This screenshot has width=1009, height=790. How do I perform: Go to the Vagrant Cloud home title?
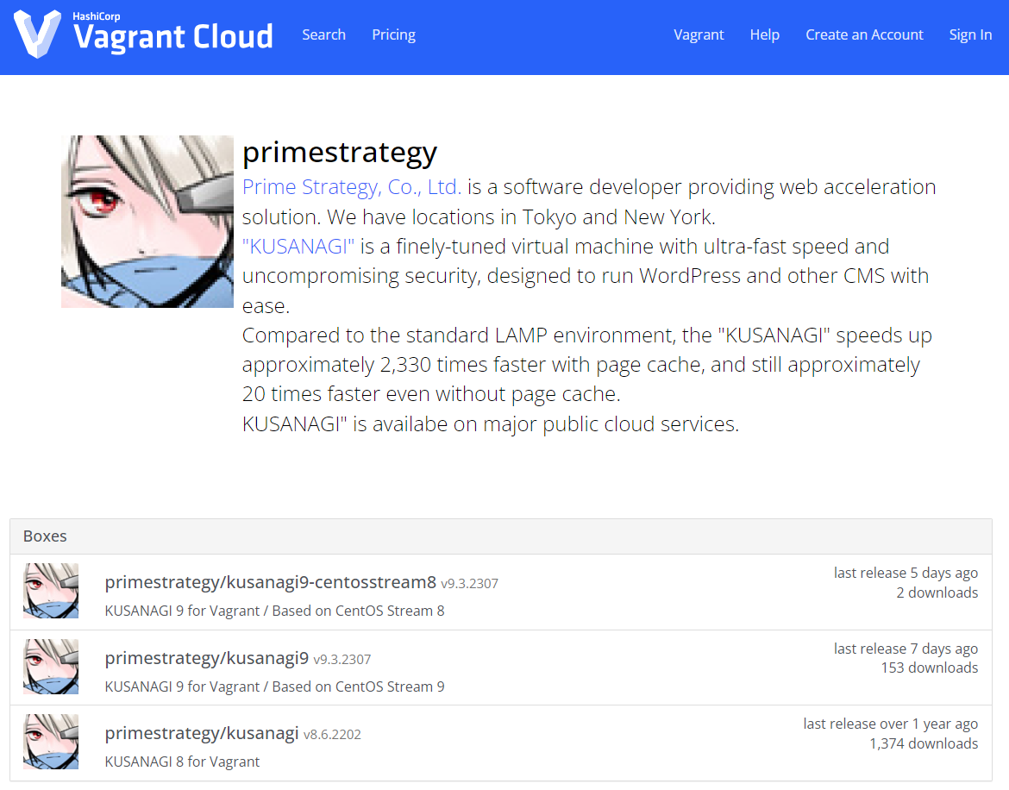(173, 34)
